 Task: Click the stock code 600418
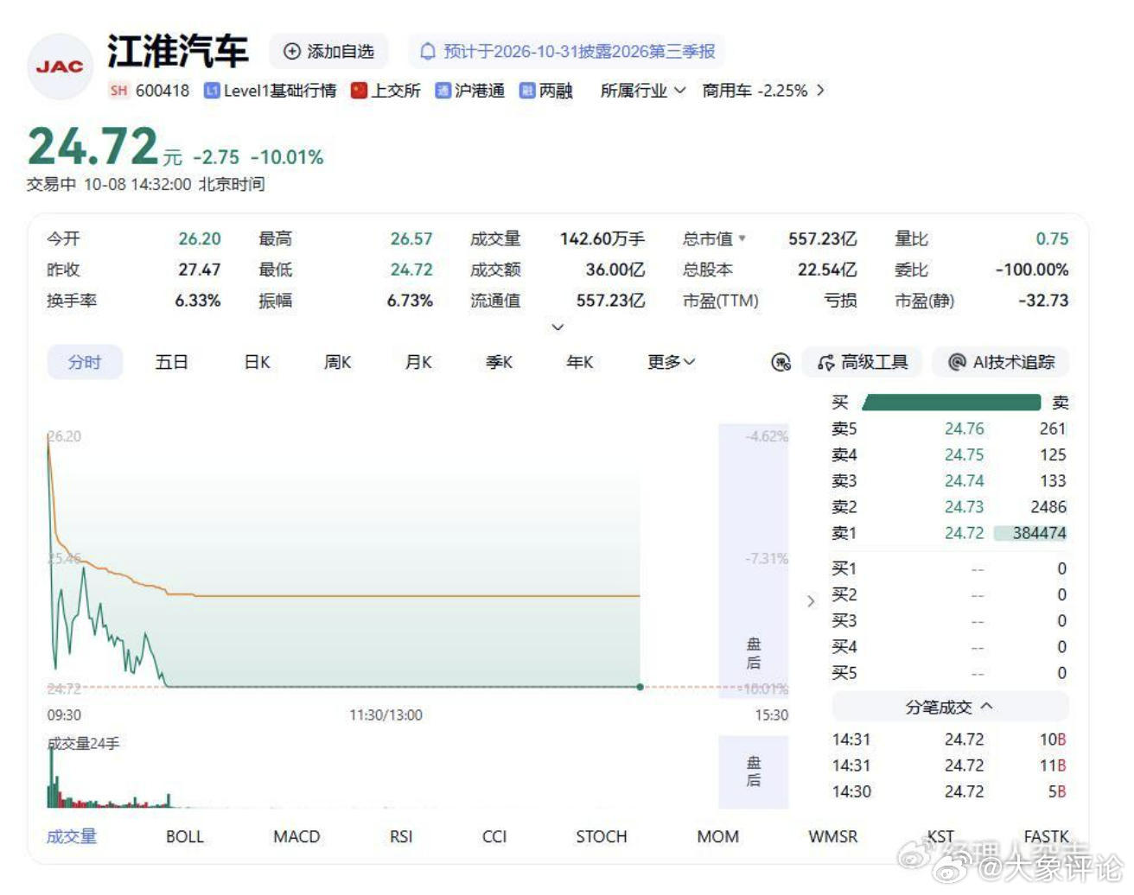pyautogui.click(x=162, y=91)
